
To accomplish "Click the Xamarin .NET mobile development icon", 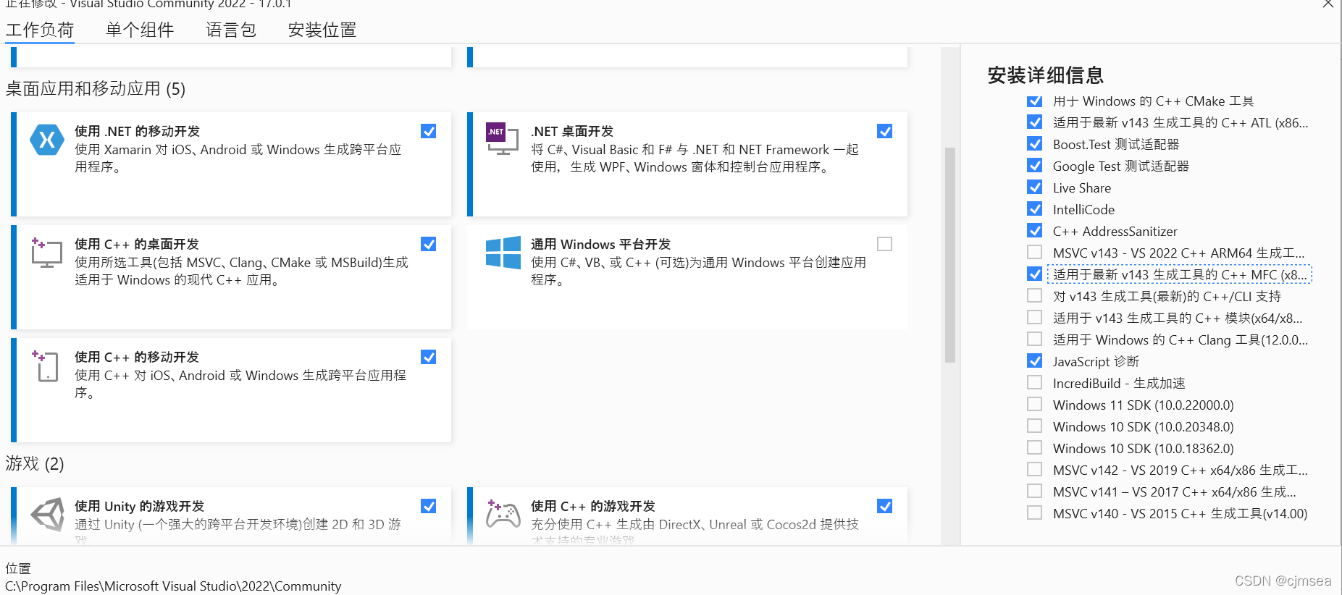I will pos(47,139).
